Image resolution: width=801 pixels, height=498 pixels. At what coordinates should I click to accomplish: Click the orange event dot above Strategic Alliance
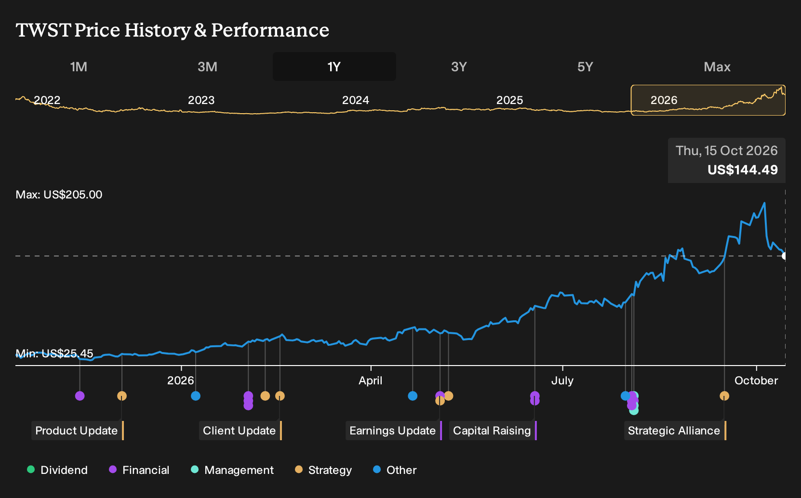[x=724, y=396]
